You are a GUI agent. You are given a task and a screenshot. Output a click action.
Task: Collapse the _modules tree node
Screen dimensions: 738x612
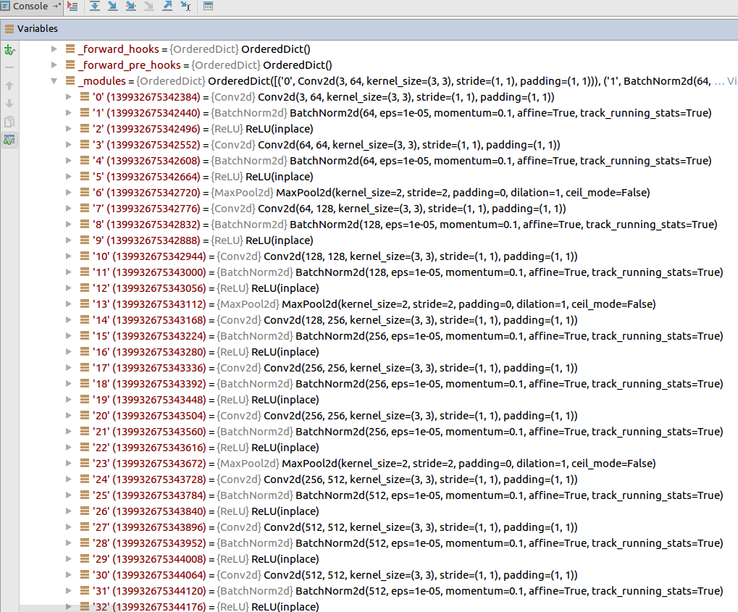(x=54, y=81)
